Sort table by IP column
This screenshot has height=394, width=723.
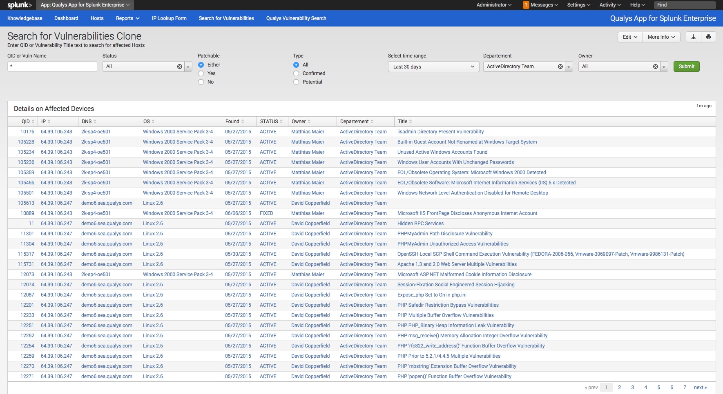46,122
